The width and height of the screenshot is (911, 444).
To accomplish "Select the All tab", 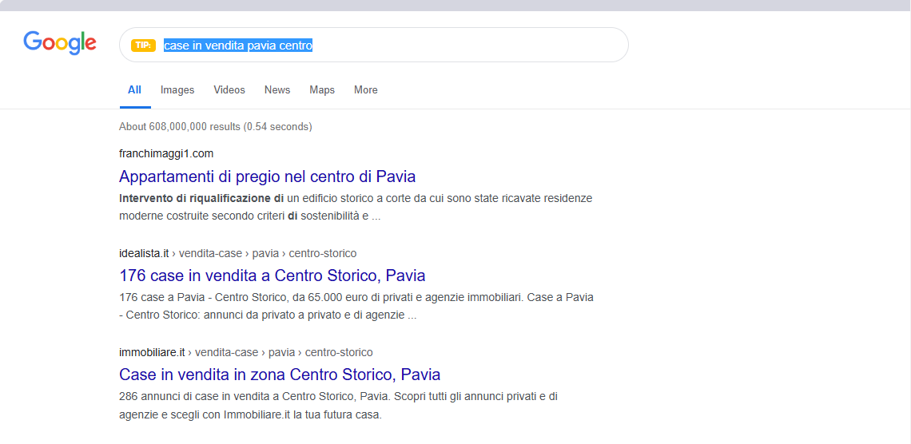I will [135, 90].
